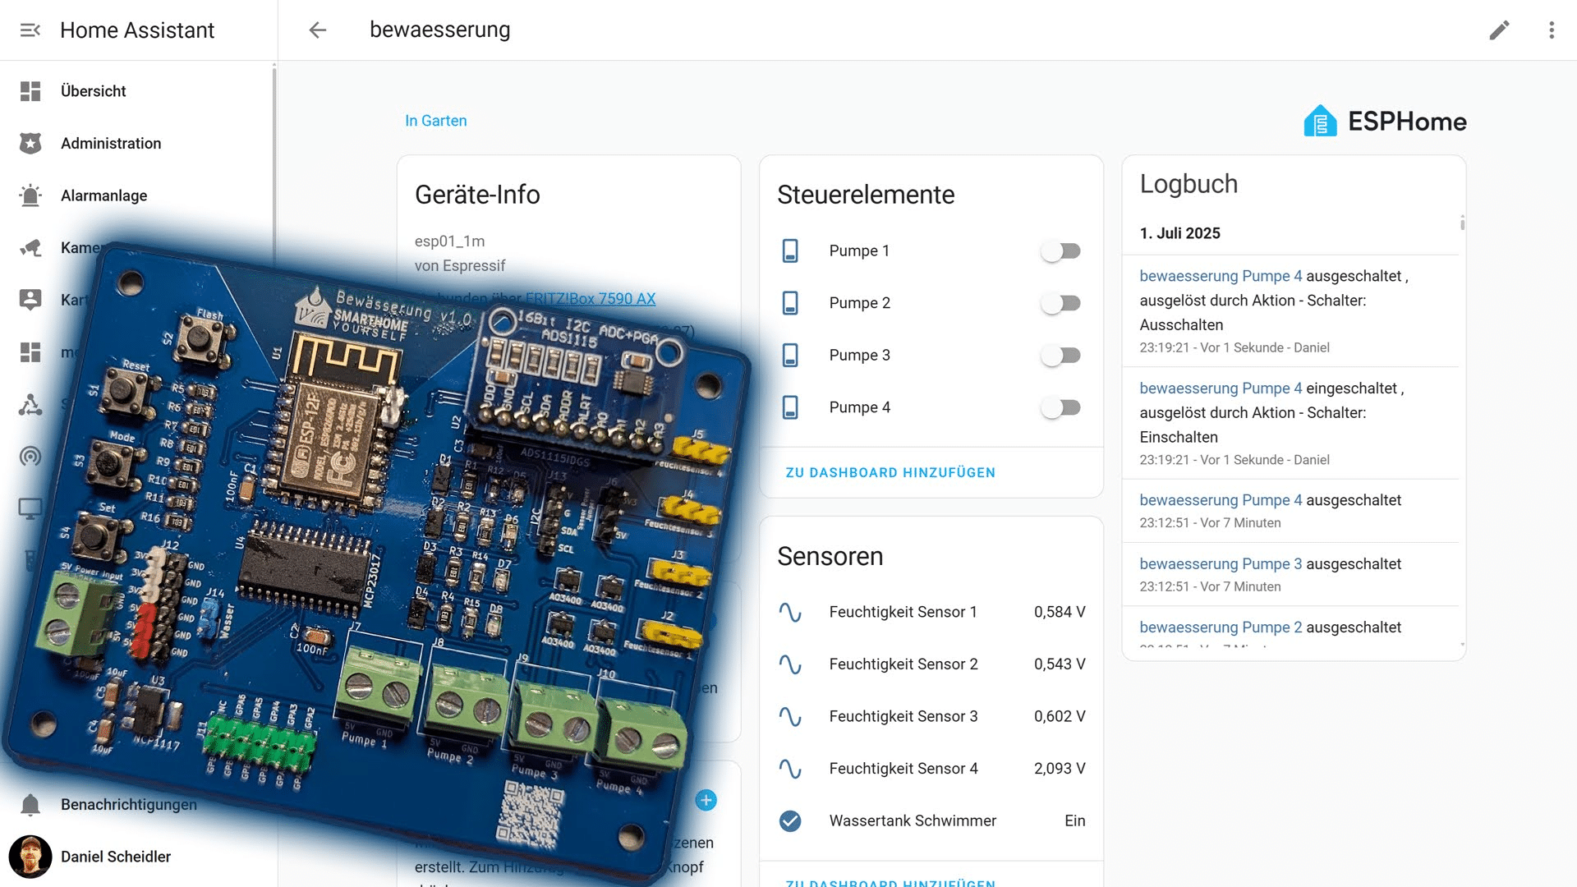The image size is (1577, 887).
Task: Click the Pumpe 1 label in Steuerelemente
Action: [x=859, y=250]
